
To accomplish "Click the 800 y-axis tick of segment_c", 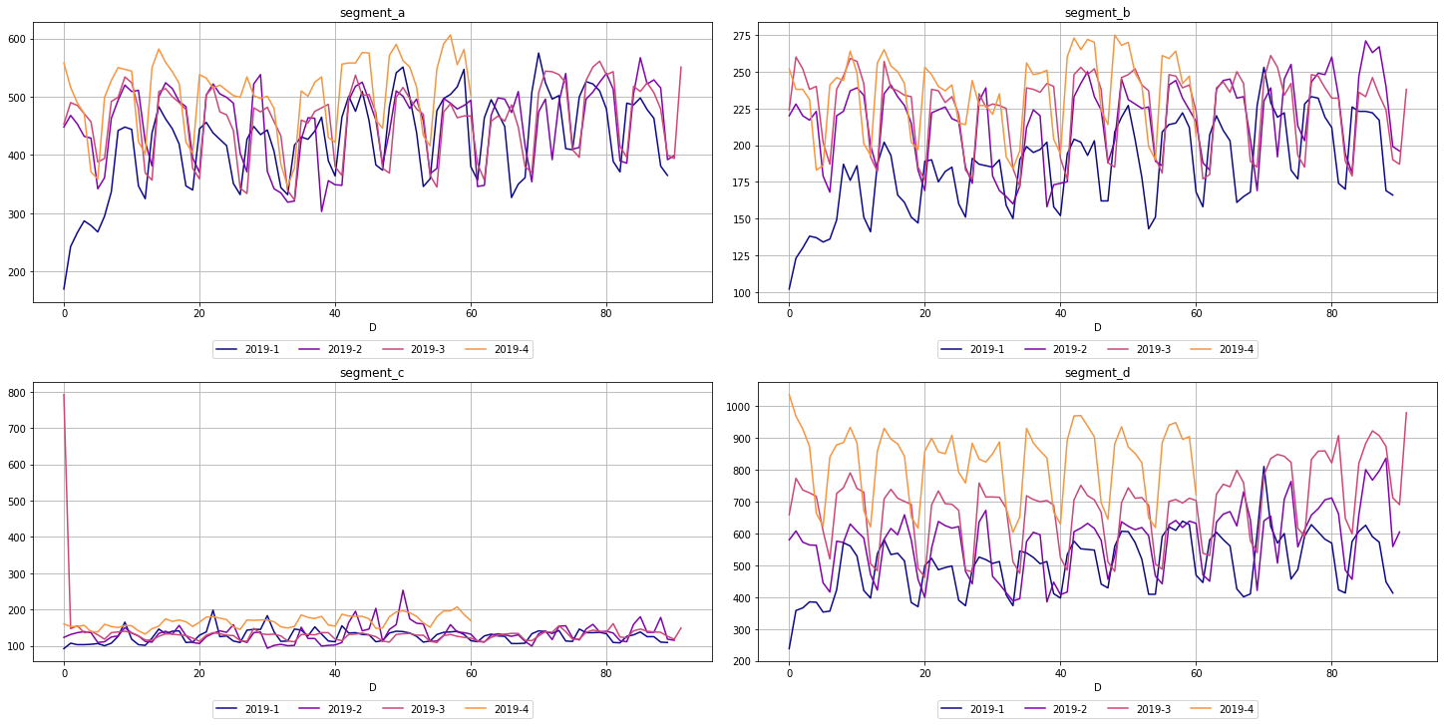I will [16, 393].
